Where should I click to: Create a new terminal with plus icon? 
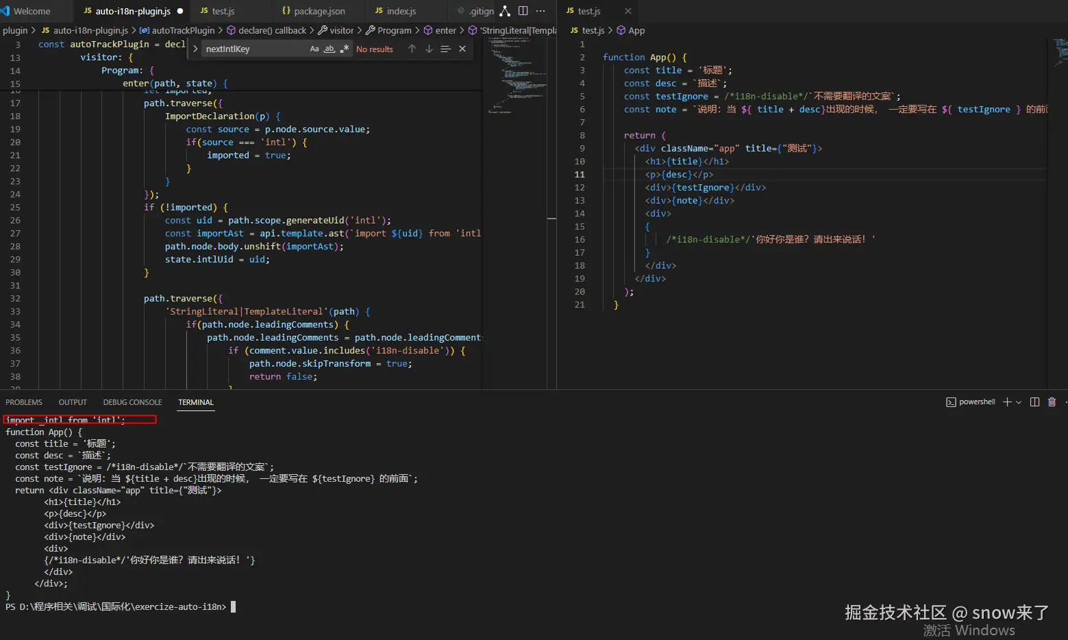1007,402
